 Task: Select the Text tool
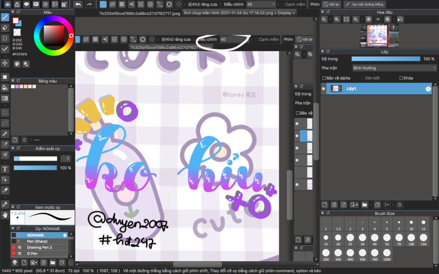pyautogui.click(x=5, y=169)
